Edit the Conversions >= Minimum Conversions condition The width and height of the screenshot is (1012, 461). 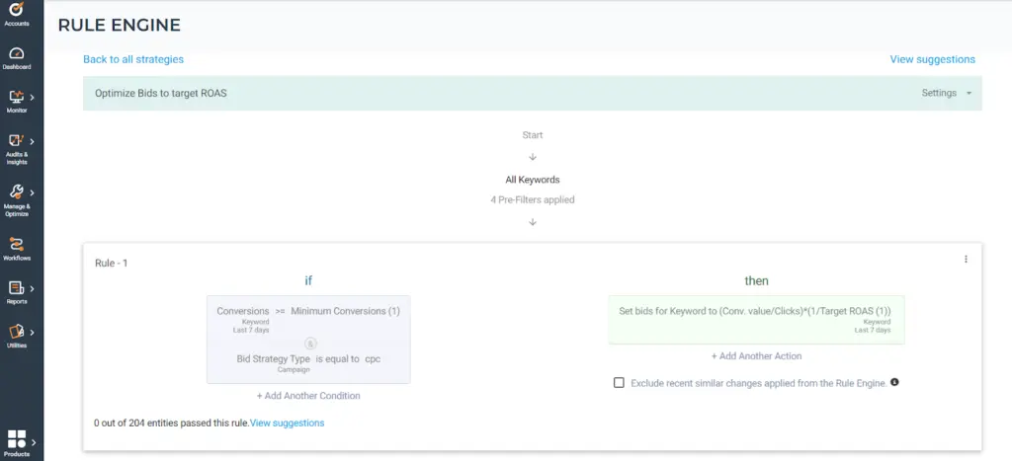(308, 311)
